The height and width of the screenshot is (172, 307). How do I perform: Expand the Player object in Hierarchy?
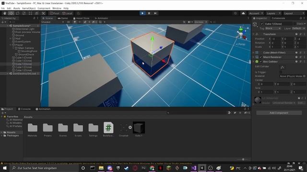(11, 45)
